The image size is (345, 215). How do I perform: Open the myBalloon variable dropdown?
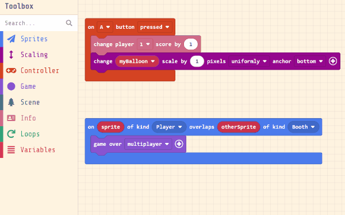137,61
